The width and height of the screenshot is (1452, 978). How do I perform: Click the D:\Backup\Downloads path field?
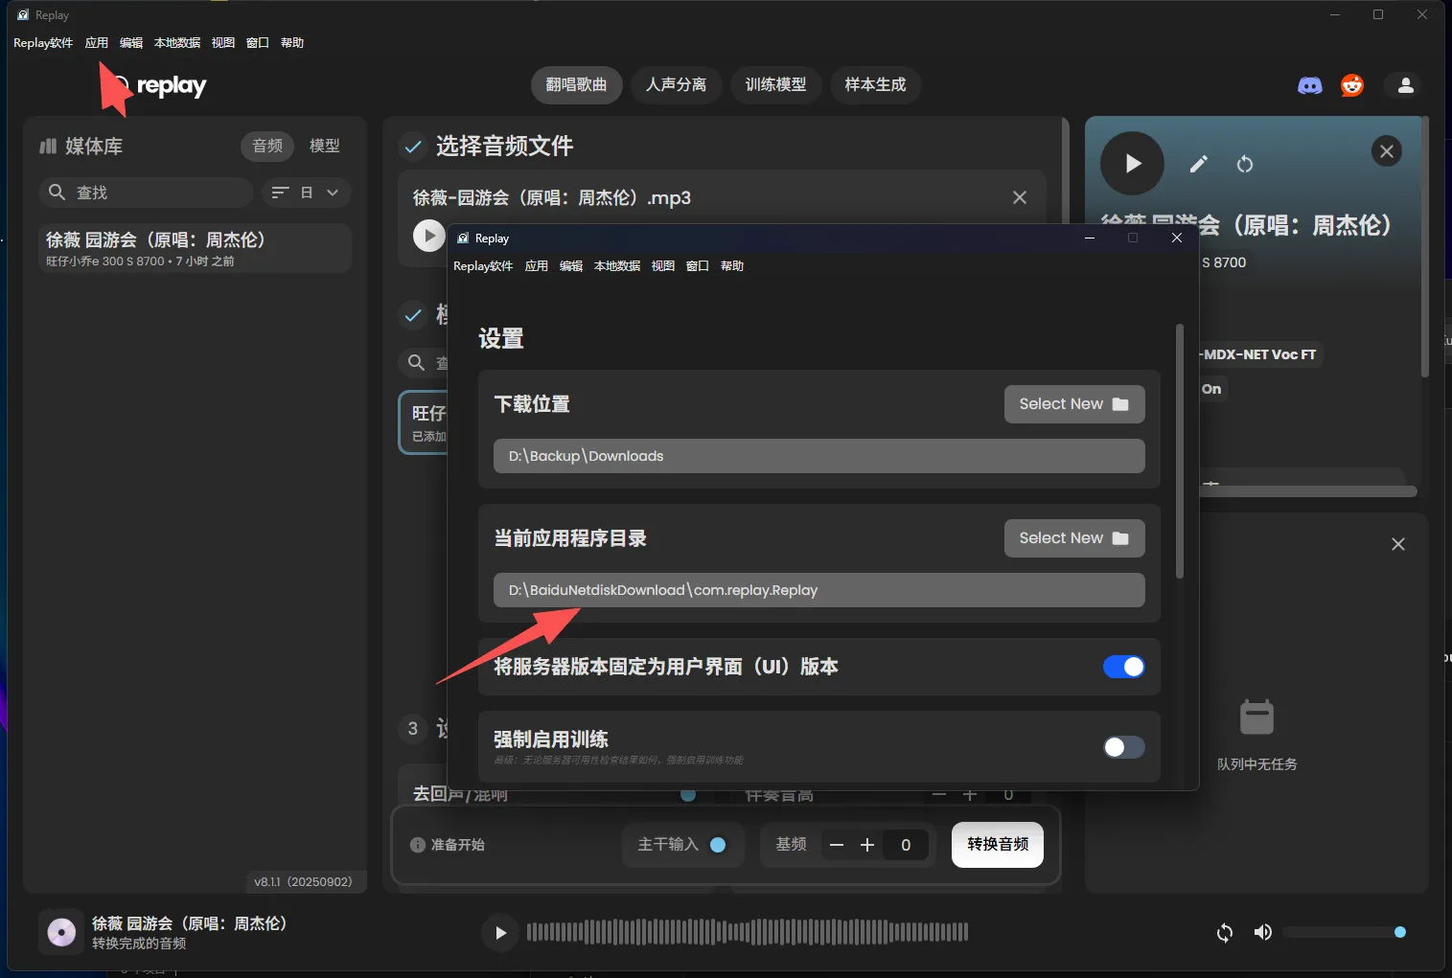coord(818,455)
